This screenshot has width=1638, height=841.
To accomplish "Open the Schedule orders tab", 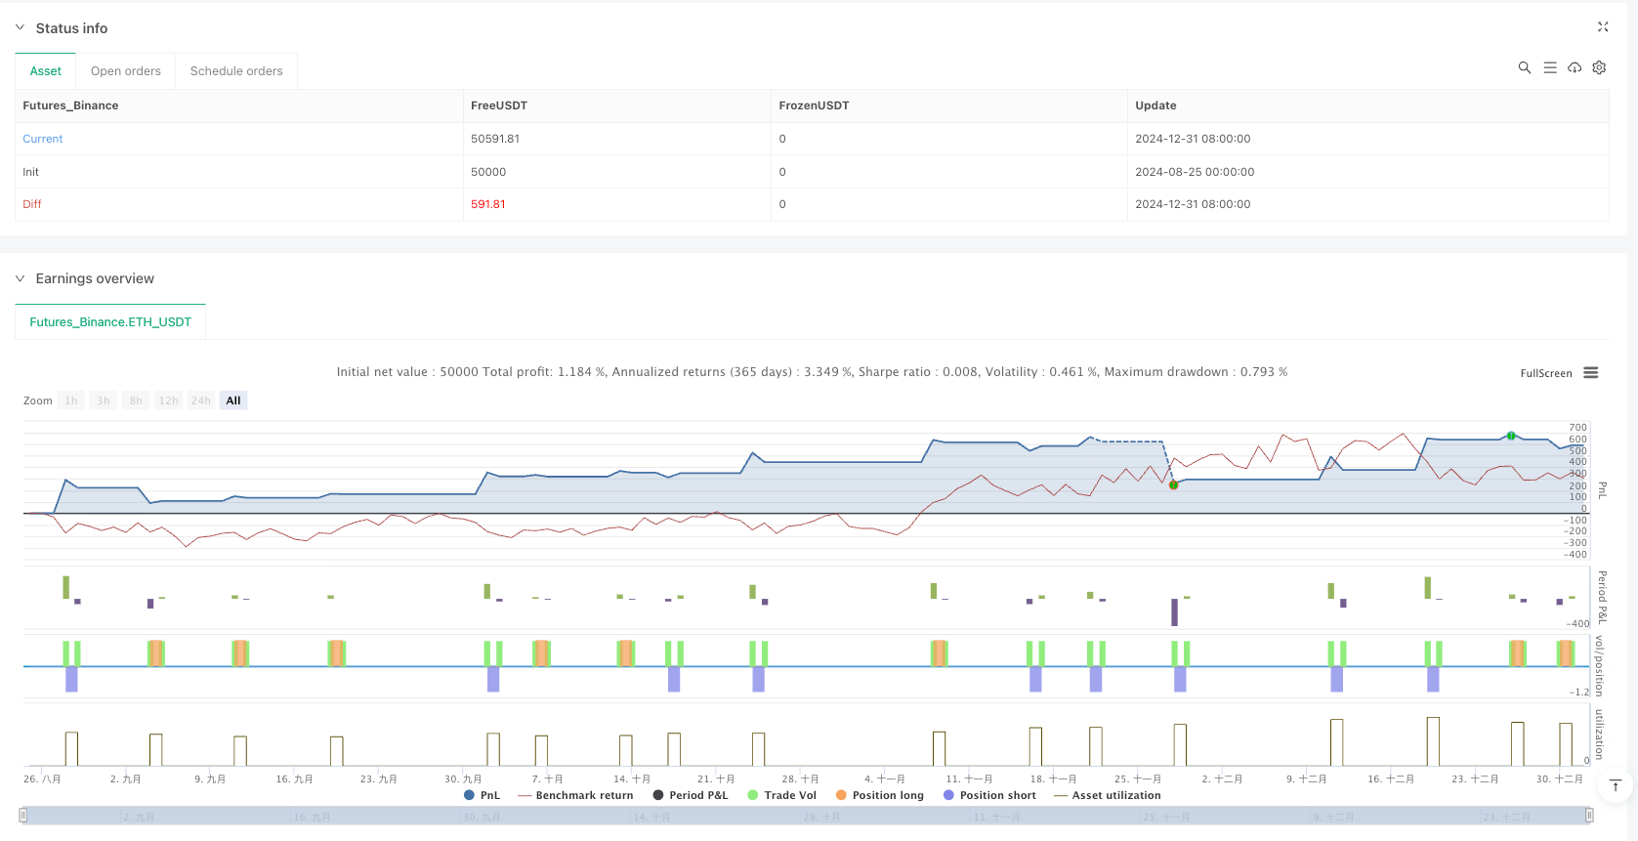I will pos(236,71).
